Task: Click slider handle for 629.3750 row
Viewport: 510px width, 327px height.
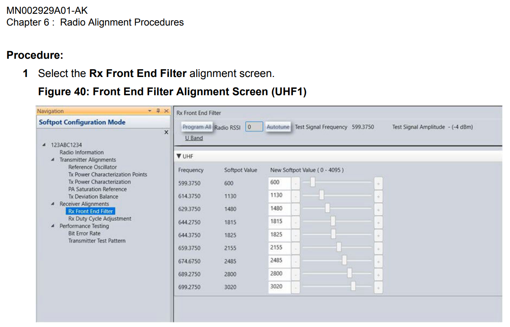Action: 327,208
